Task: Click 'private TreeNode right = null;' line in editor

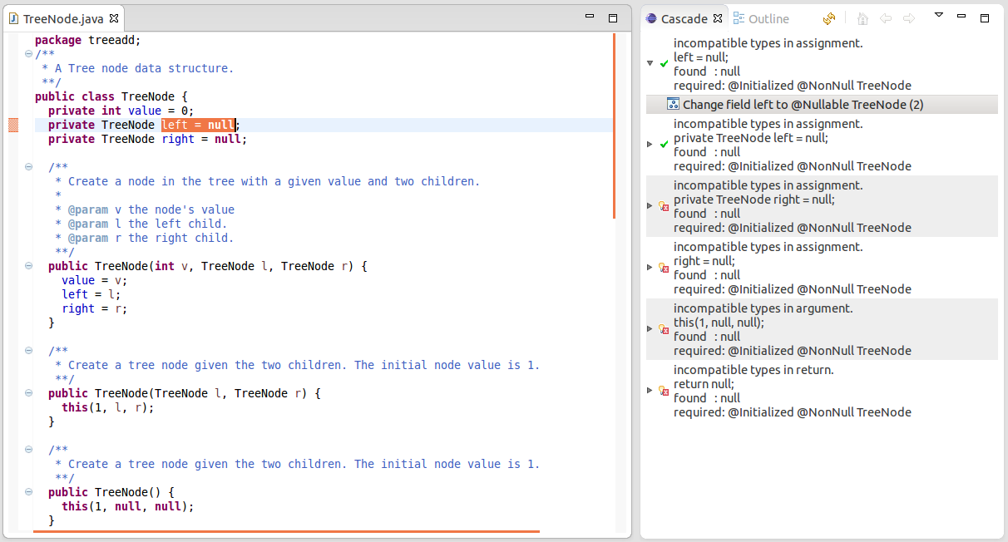Action: (x=148, y=139)
